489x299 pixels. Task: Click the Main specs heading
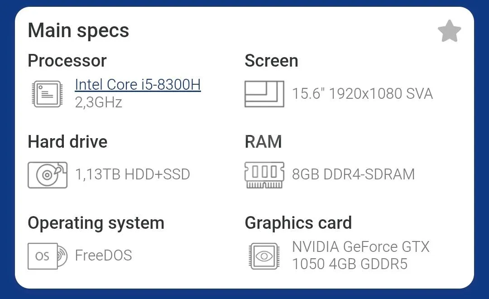pos(78,31)
